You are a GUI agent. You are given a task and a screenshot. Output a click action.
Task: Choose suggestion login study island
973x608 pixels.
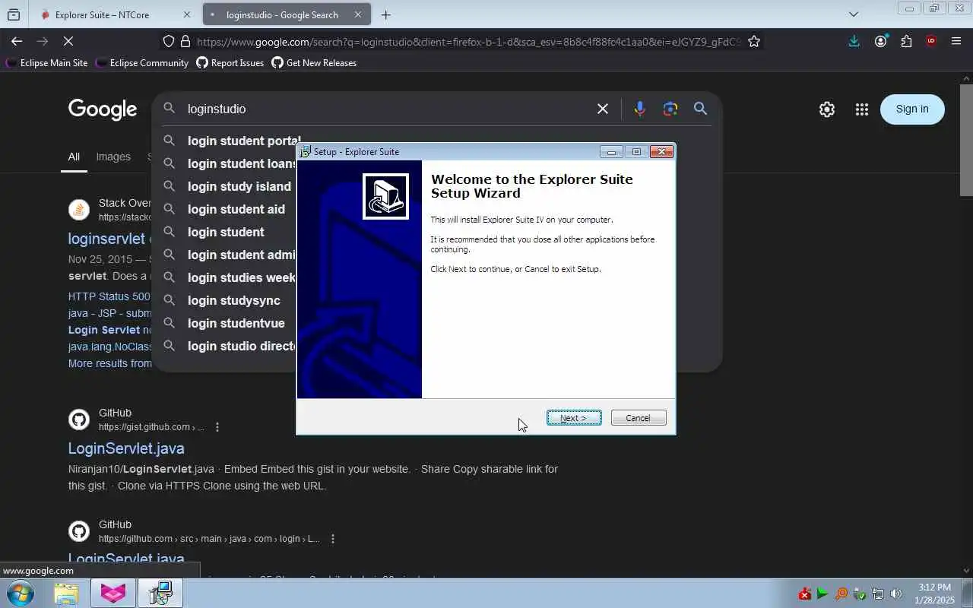pyautogui.click(x=239, y=186)
